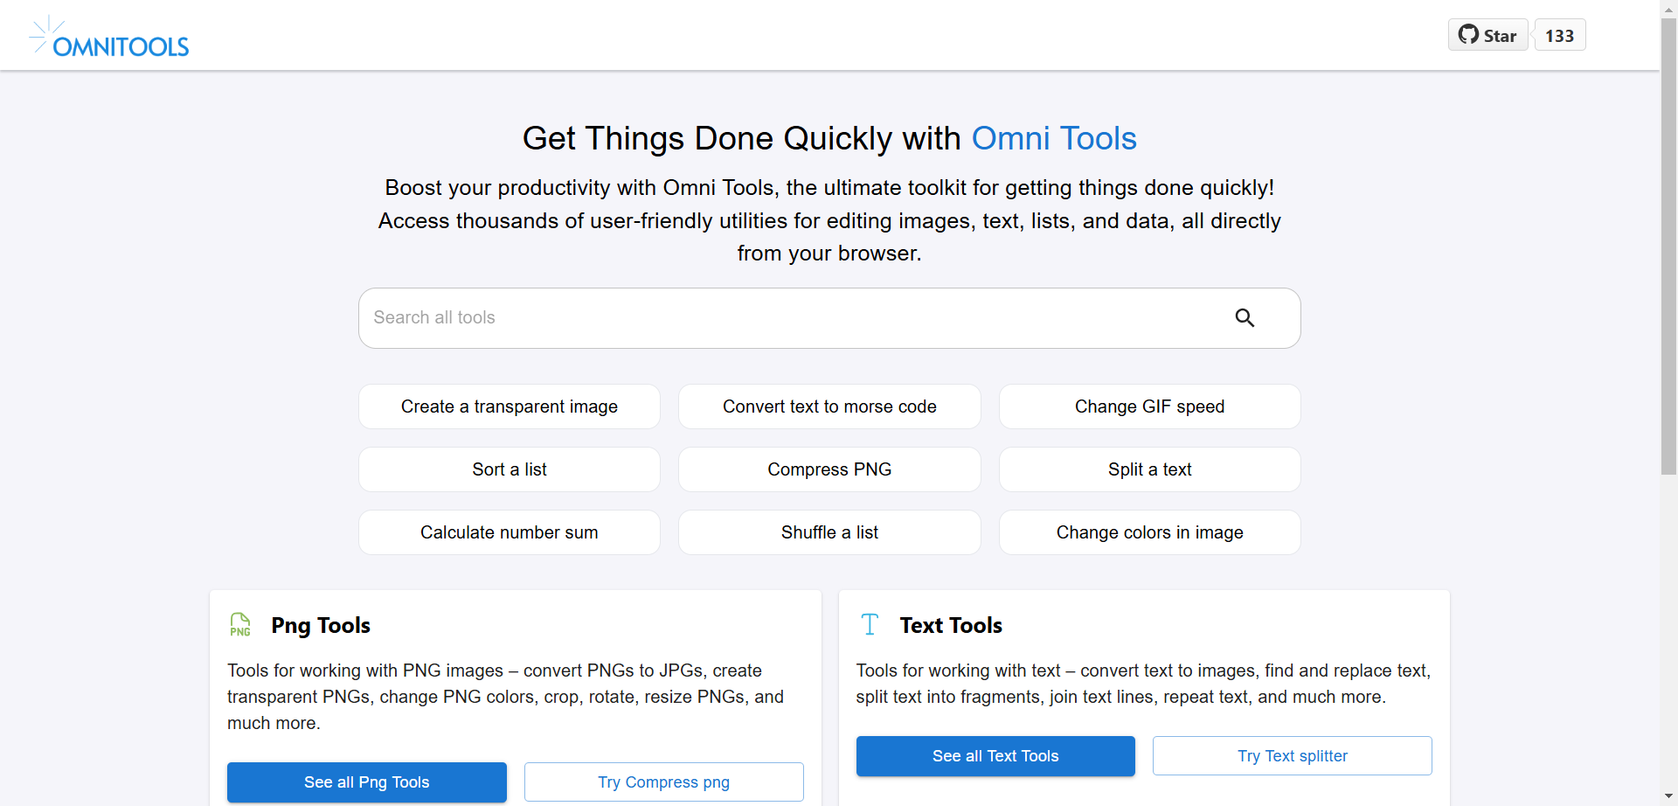Click the page vertical scrollbar thumb
This screenshot has width=1678, height=806.
tap(1668, 245)
